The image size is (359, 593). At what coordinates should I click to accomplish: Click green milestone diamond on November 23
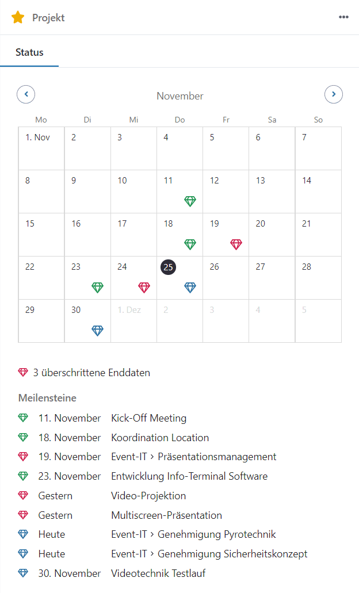[98, 288]
